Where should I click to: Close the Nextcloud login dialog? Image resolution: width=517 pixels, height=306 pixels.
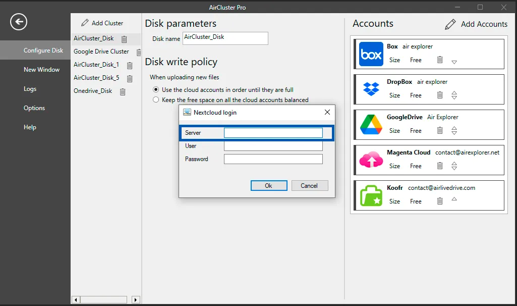327,112
